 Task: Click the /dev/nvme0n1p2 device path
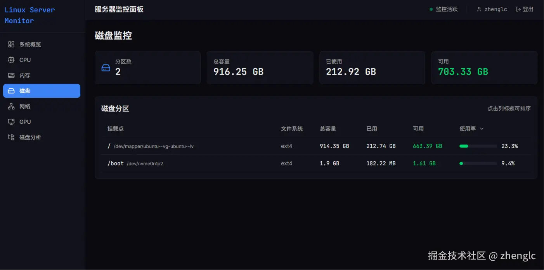[145, 164]
